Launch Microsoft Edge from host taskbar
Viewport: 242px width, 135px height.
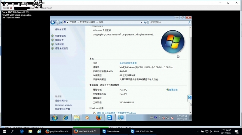pos(22,131)
